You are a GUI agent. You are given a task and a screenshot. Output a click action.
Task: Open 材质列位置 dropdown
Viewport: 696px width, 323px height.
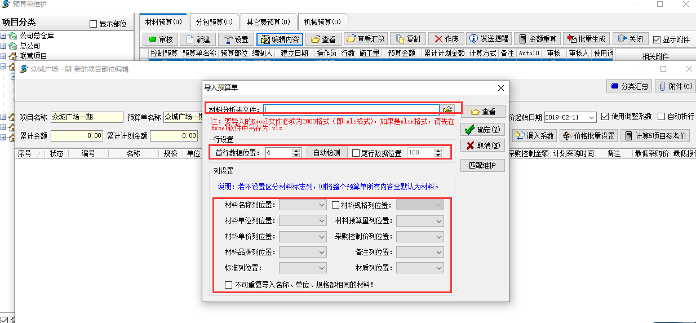click(x=420, y=268)
